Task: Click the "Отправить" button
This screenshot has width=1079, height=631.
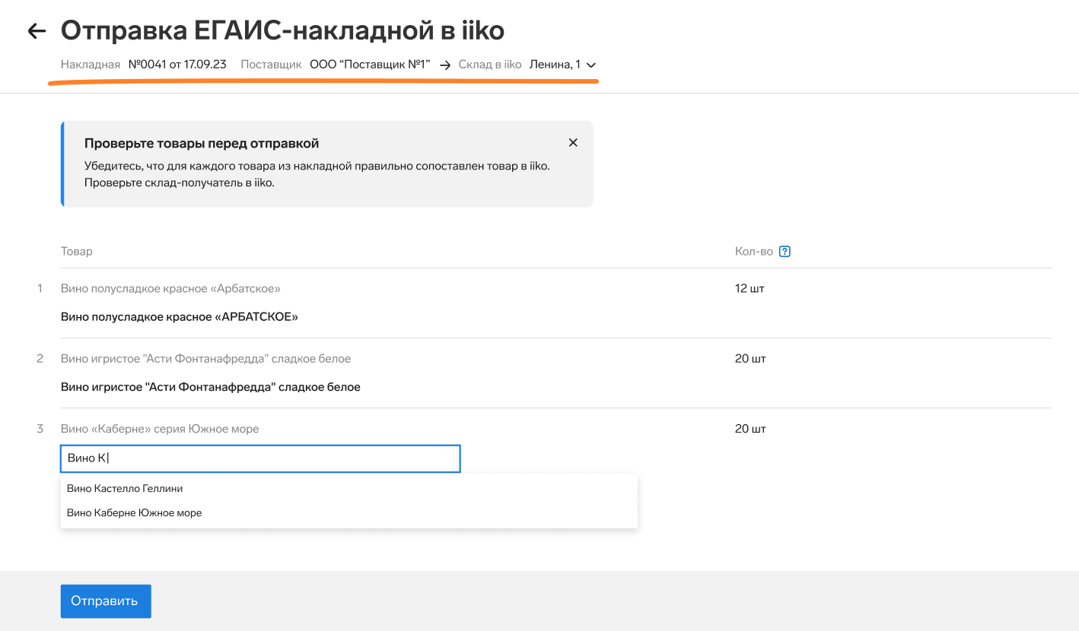Action: 106,601
